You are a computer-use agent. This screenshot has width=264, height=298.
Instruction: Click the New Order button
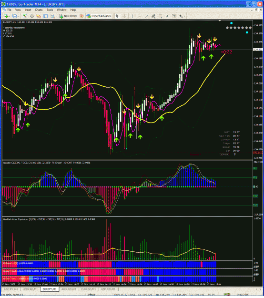tap(68, 16)
